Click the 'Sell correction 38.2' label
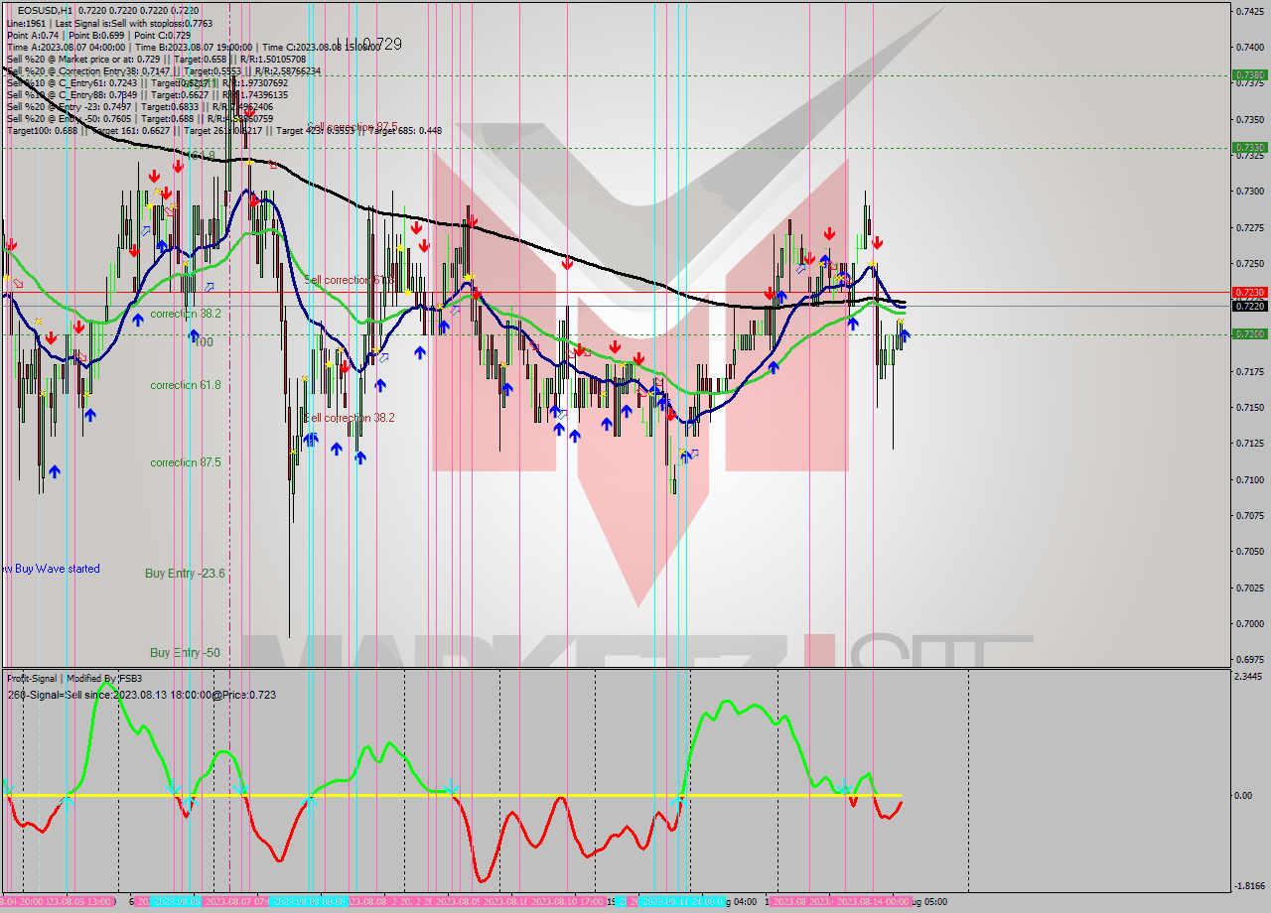The width and height of the screenshot is (1271, 913). click(350, 419)
